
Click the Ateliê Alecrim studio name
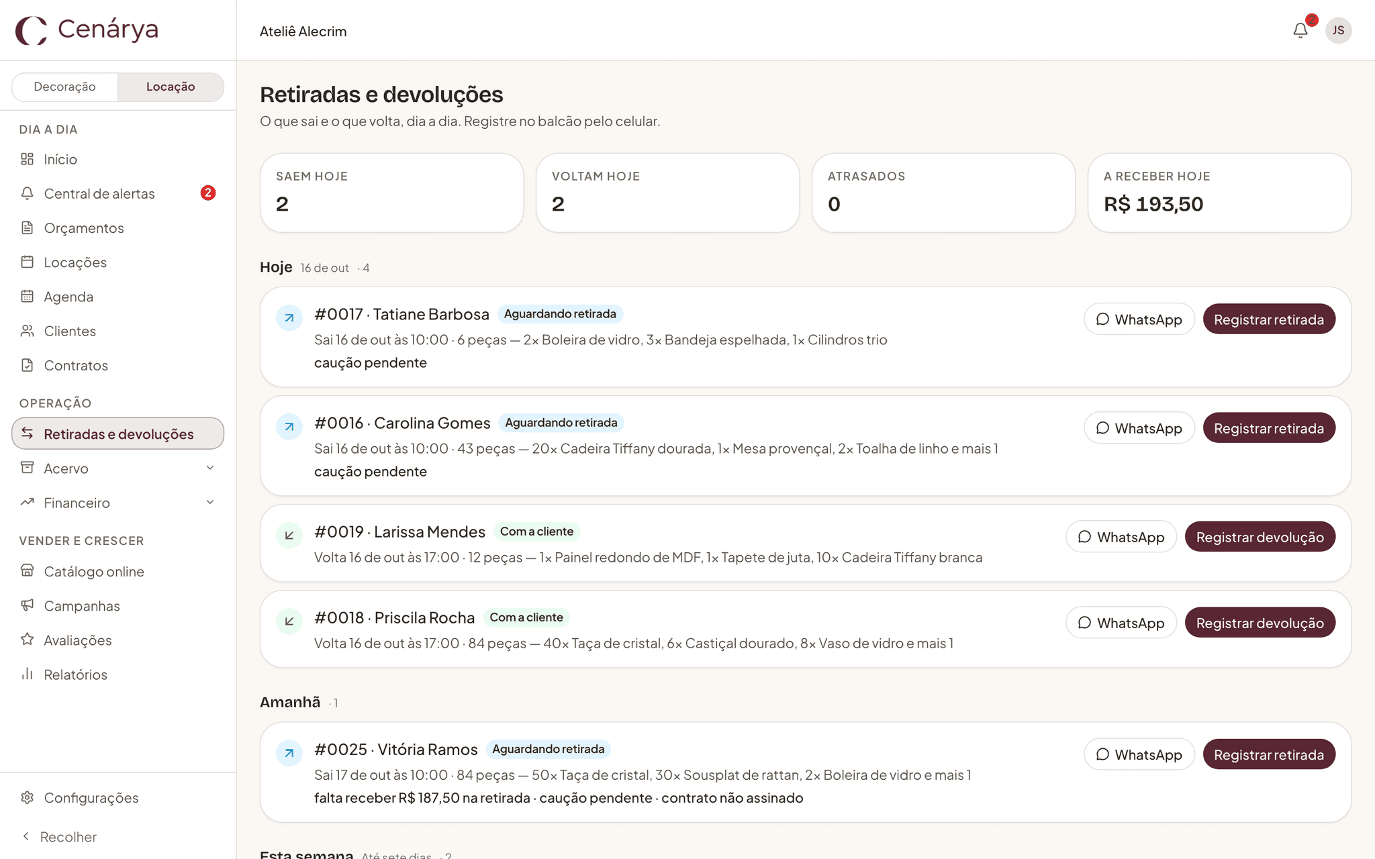pyautogui.click(x=303, y=32)
